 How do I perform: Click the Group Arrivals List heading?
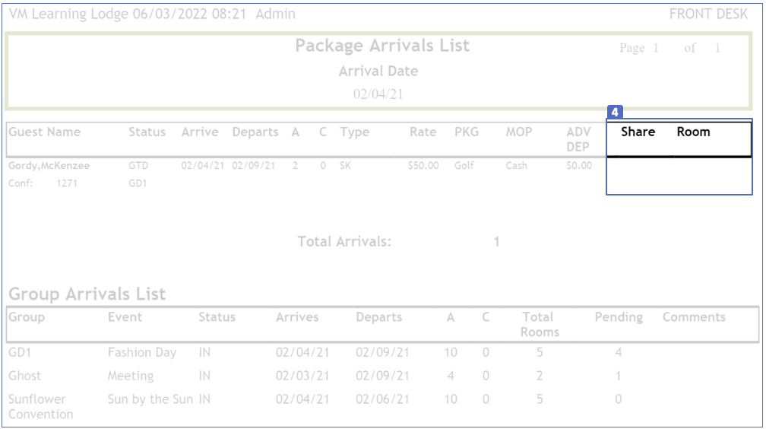pyautogui.click(x=87, y=294)
